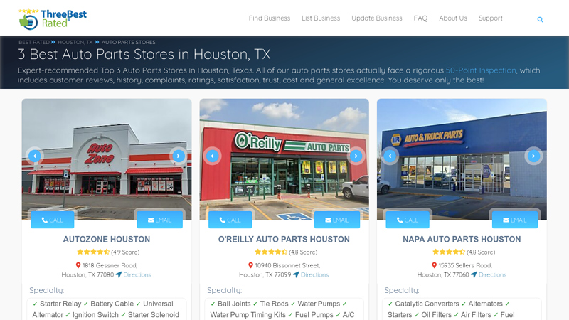Click AutoZone star rating icons
This screenshot has height=320, width=569.
pyautogui.click(x=93, y=252)
